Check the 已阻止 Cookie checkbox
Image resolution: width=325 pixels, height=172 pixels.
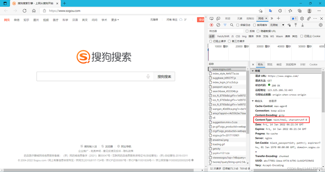click(x=302, y=36)
